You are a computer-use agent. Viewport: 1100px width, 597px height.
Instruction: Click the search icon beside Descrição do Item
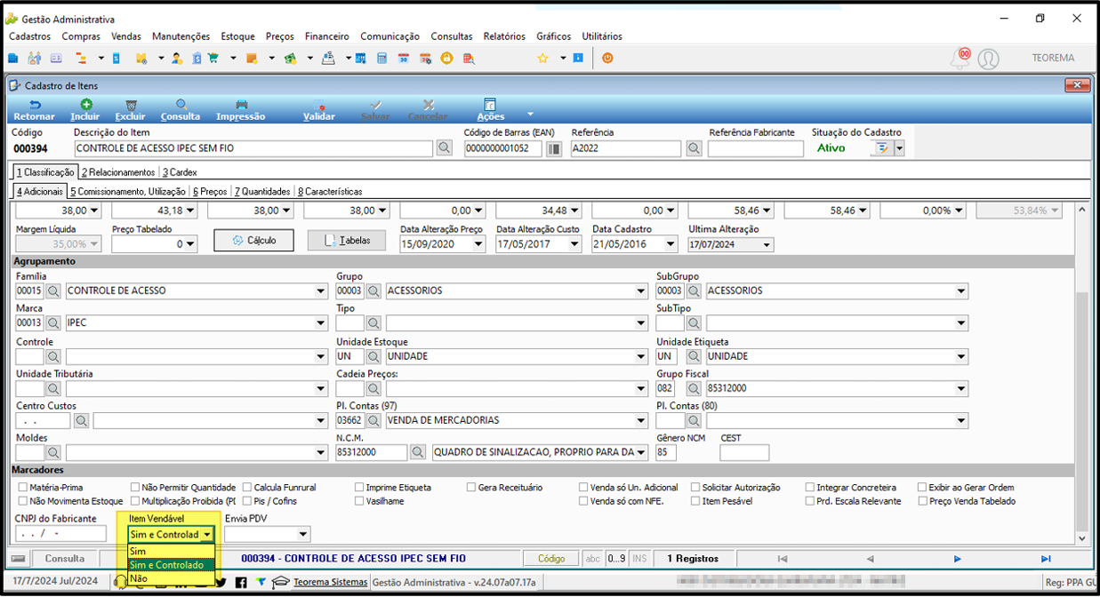(x=445, y=148)
